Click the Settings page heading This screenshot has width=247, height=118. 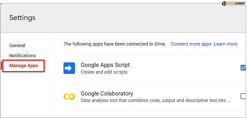coord(22,18)
